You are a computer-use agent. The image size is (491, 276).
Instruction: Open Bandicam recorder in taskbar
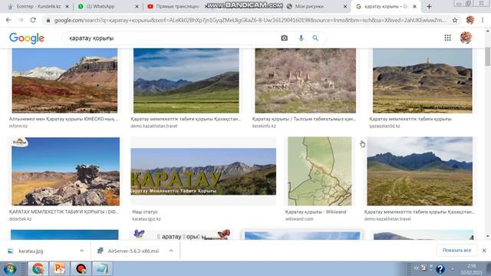point(81,269)
